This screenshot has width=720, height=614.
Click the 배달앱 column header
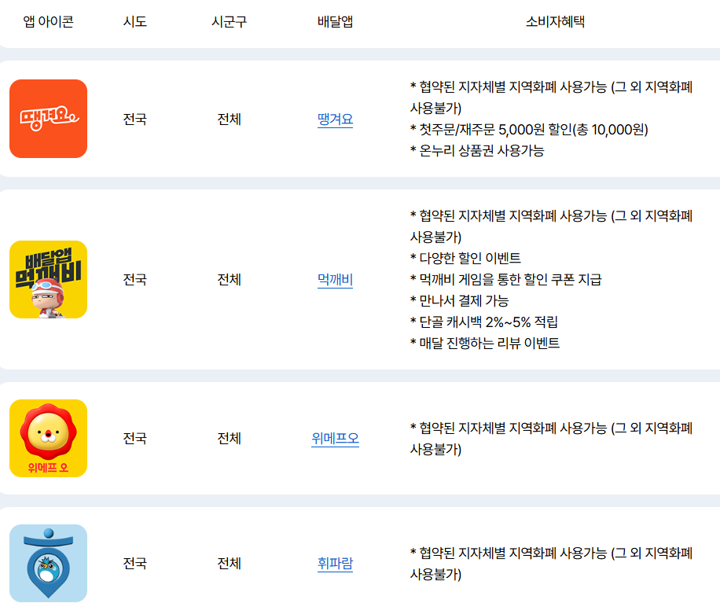coord(335,21)
